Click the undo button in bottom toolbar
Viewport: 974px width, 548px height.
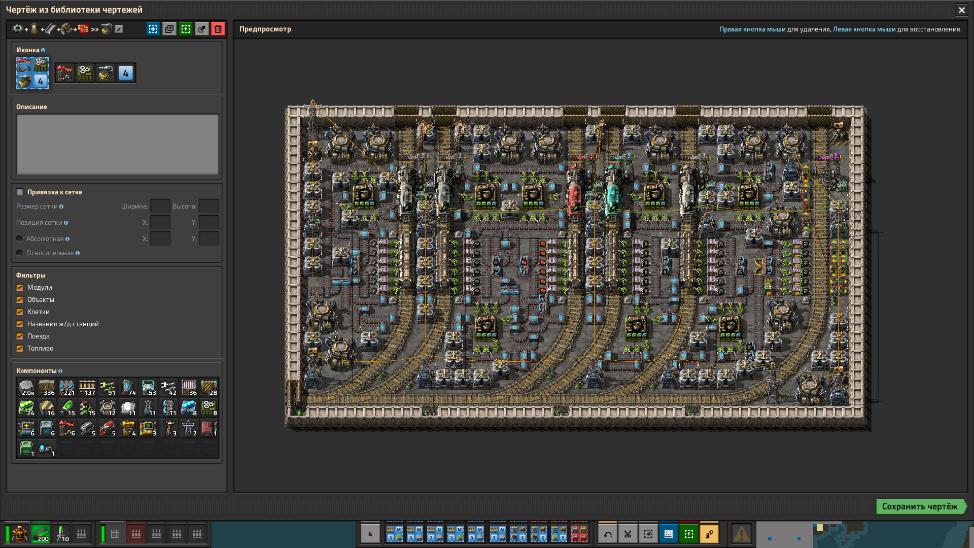click(608, 534)
